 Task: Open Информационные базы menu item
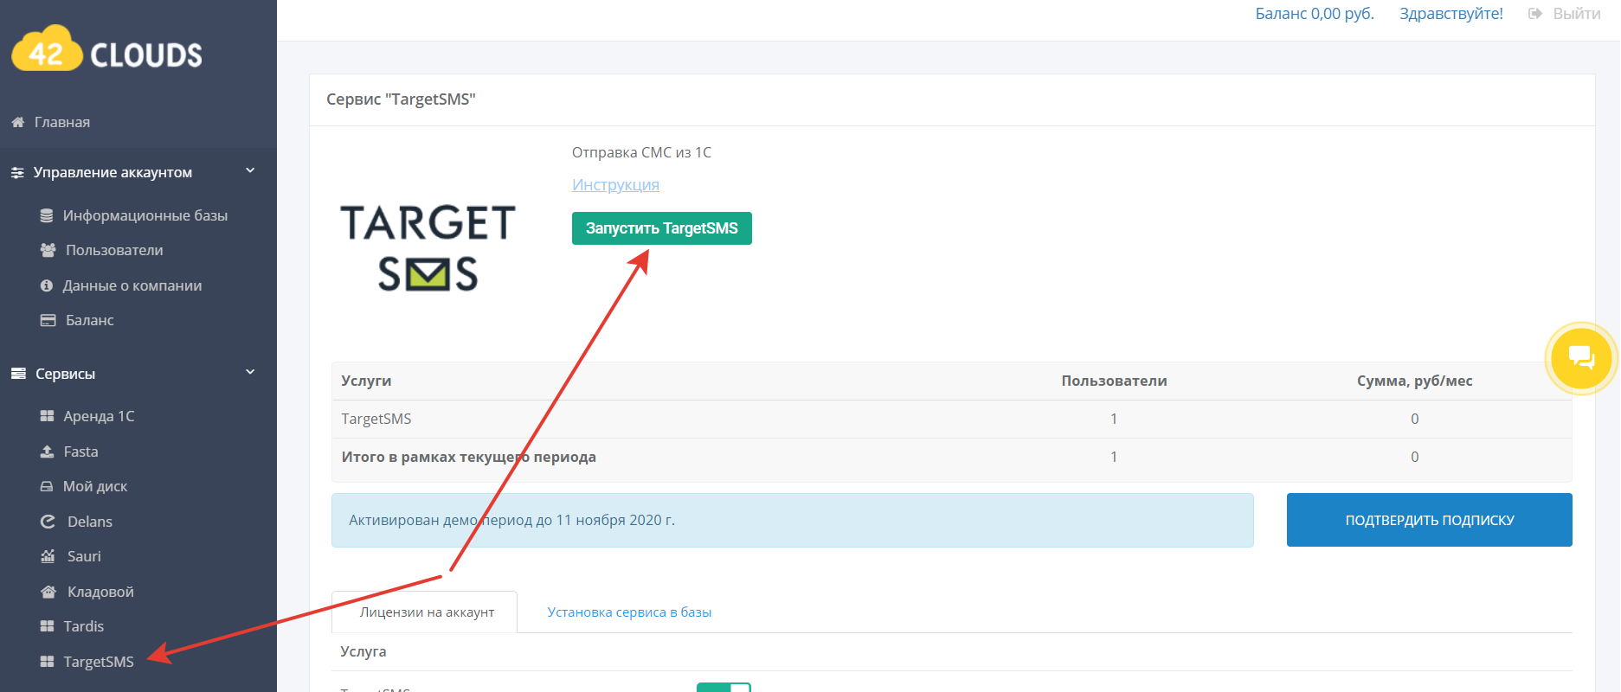pyautogui.click(x=145, y=215)
